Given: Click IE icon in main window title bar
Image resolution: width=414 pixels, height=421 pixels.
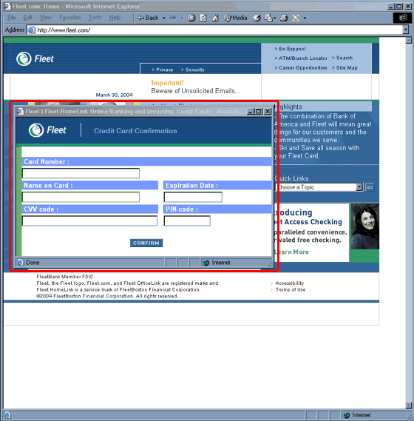Looking at the screenshot, I should click(7, 6).
